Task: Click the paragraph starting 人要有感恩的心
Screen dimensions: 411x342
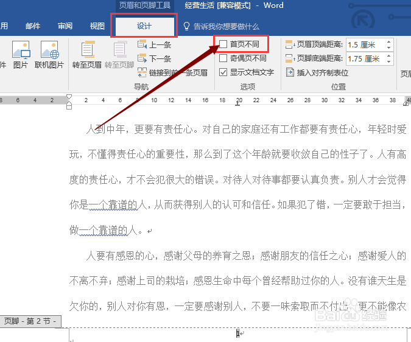Action: 238,281
